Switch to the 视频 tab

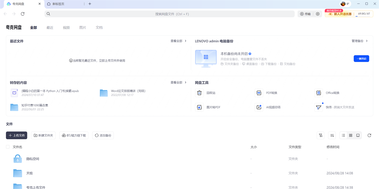(66, 28)
